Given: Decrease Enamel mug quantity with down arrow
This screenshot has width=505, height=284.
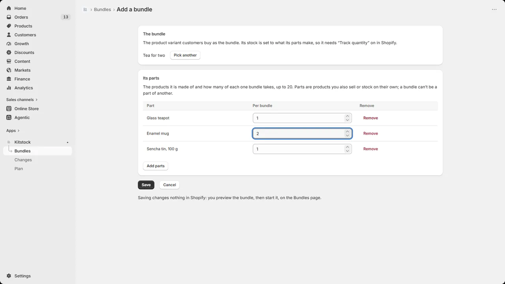Looking at the screenshot, I should pyautogui.click(x=348, y=135).
